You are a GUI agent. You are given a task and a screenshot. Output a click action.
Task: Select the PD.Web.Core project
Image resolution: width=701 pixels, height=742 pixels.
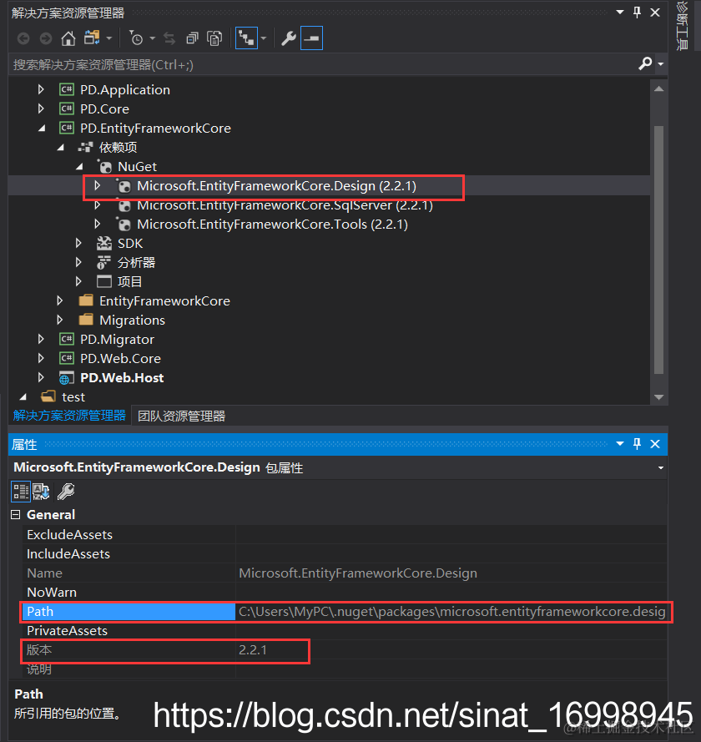120,359
